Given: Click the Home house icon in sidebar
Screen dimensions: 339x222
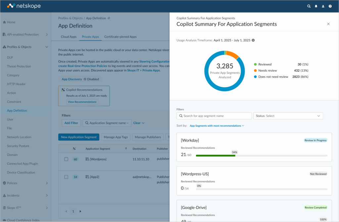Looking at the screenshot, I should (4, 22).
